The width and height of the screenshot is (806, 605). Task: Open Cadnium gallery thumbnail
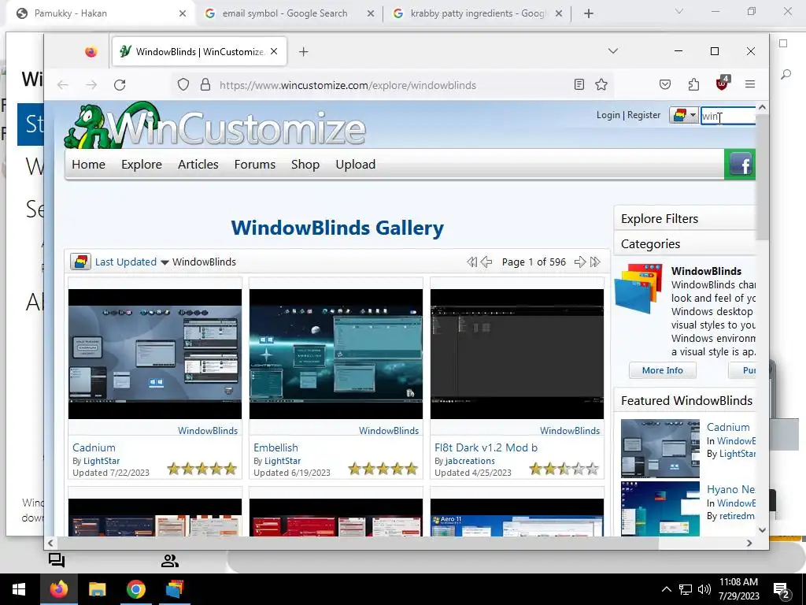coord(155,354)
